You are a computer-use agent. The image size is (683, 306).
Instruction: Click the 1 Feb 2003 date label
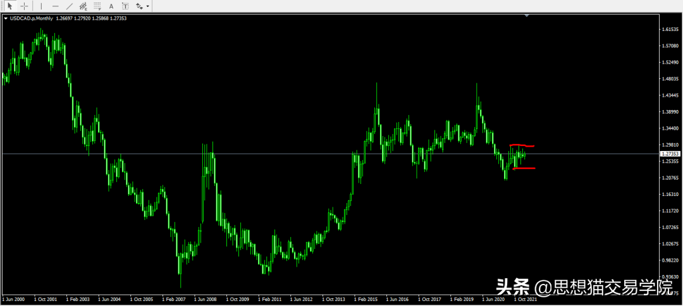[x=77, y=300]
